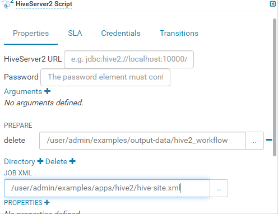Click the Arguments label link

pos(23,92)
